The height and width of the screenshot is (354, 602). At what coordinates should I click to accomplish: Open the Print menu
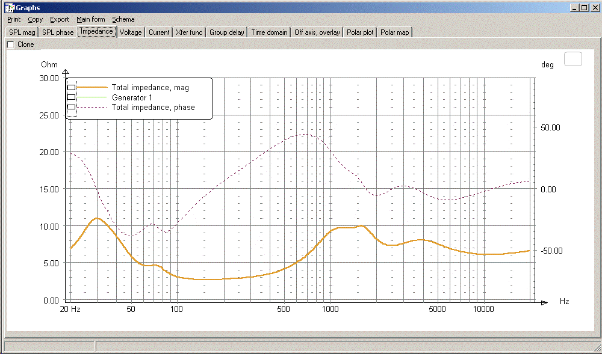pos(14,19)
